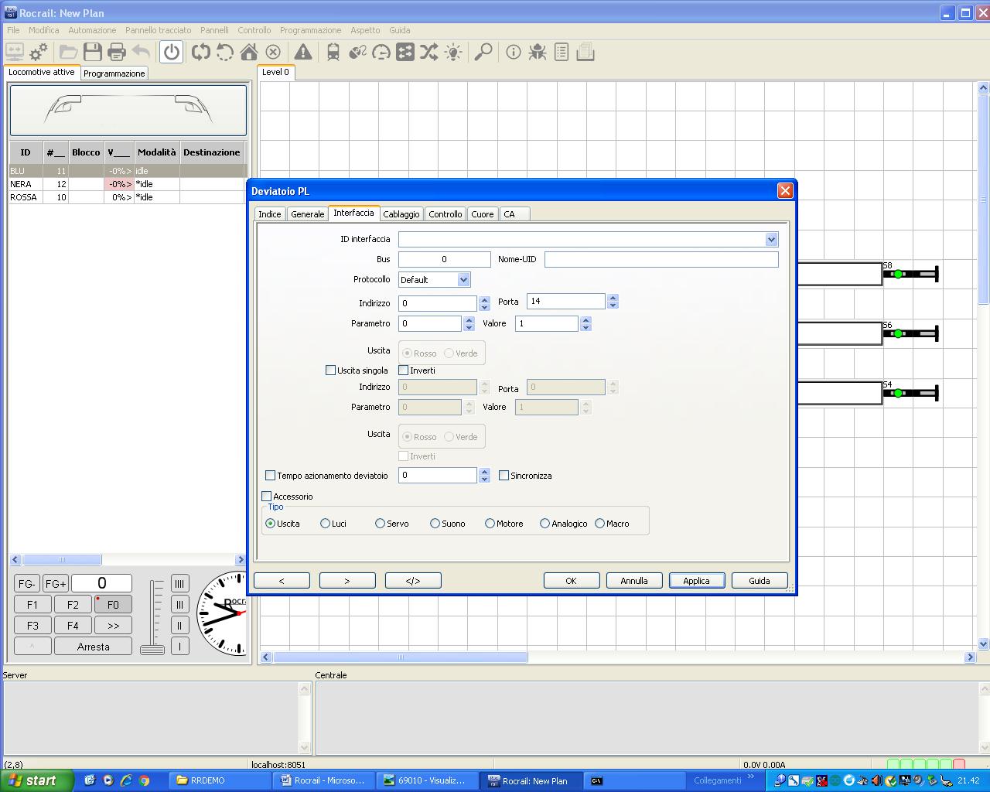
Task: Open the Rocrail properties gears icon
Action: (x=38, y=52)
